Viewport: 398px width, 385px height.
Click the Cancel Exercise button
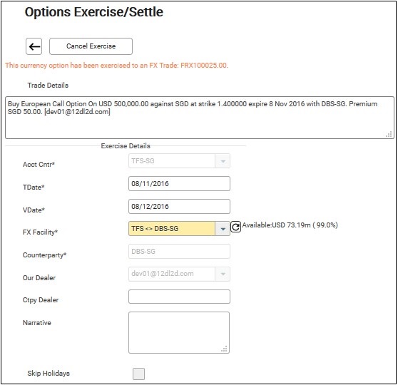91,46
